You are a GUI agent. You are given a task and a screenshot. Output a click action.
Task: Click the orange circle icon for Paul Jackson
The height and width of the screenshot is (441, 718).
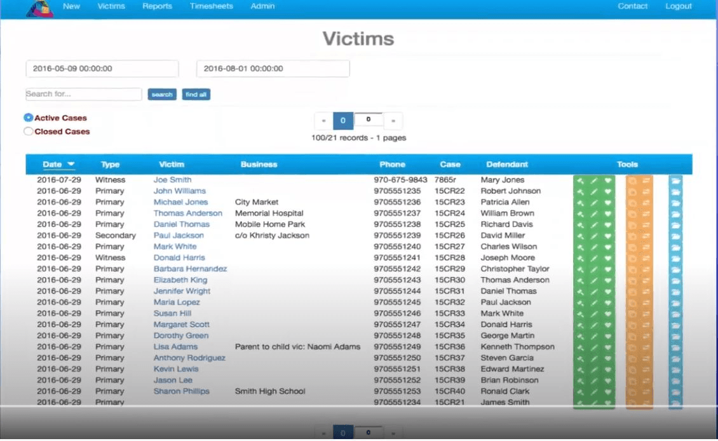[632, 236]
